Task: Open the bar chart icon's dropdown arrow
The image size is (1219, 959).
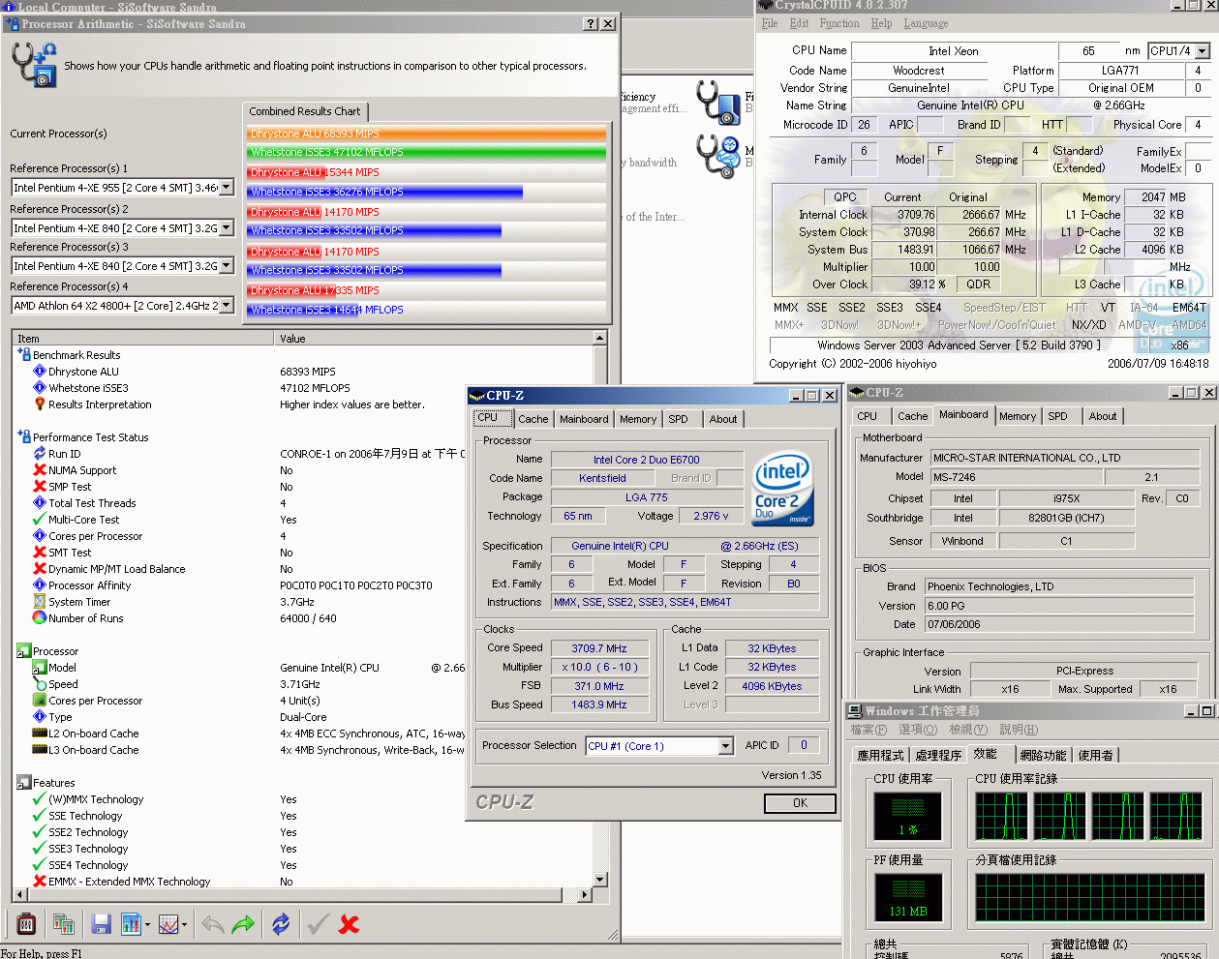Action: [147, 924]
